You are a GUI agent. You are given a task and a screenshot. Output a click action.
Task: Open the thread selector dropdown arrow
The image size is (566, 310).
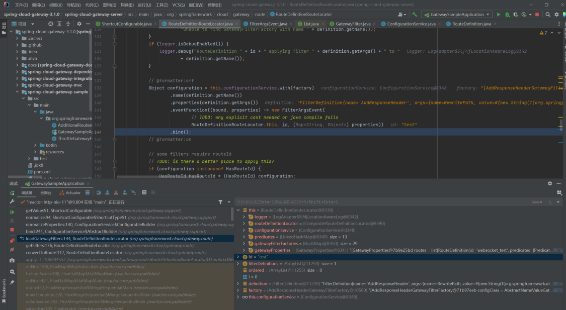(x=229, y=202)
